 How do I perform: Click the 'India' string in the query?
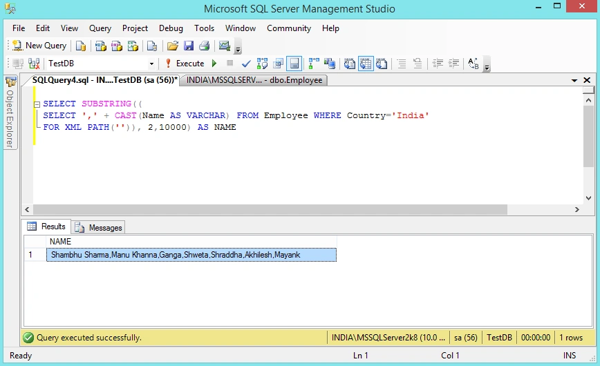click(x=410, y=115)
